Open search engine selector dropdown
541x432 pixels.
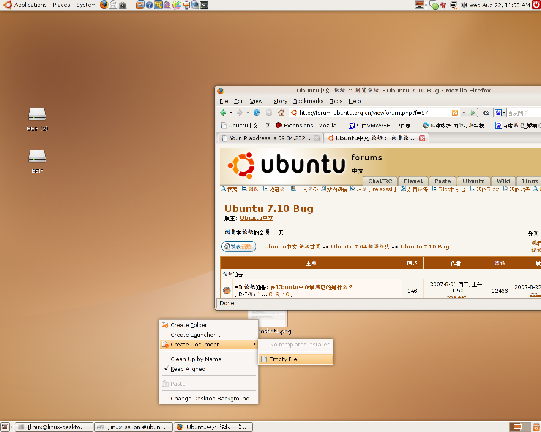[x=500, y=113]
